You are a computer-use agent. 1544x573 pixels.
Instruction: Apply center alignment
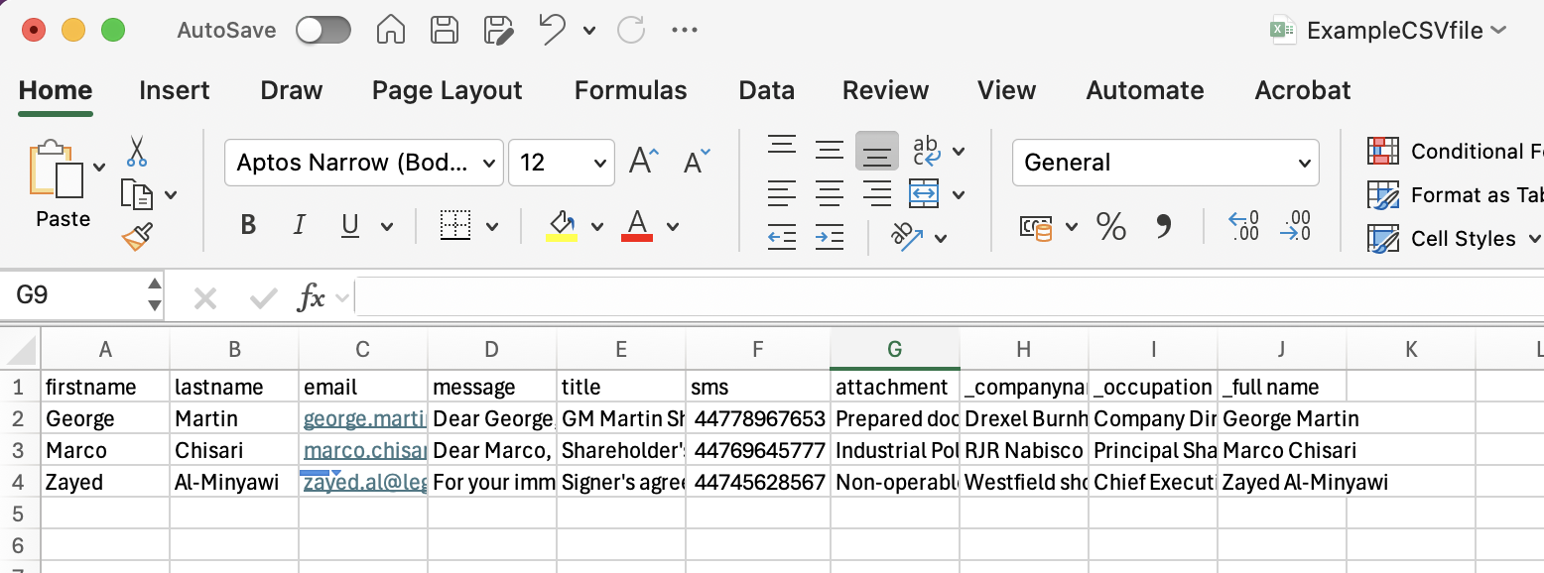pyautogui.click(x=830, y=194)
